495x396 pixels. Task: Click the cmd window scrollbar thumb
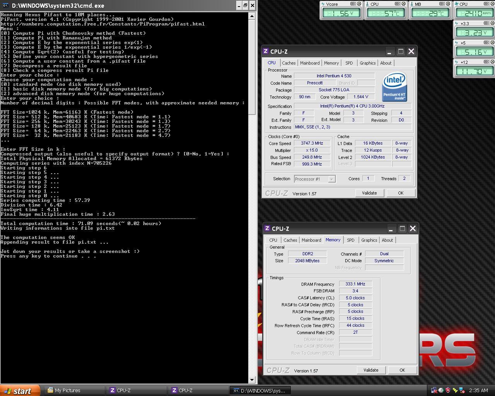tap(252, 67)
